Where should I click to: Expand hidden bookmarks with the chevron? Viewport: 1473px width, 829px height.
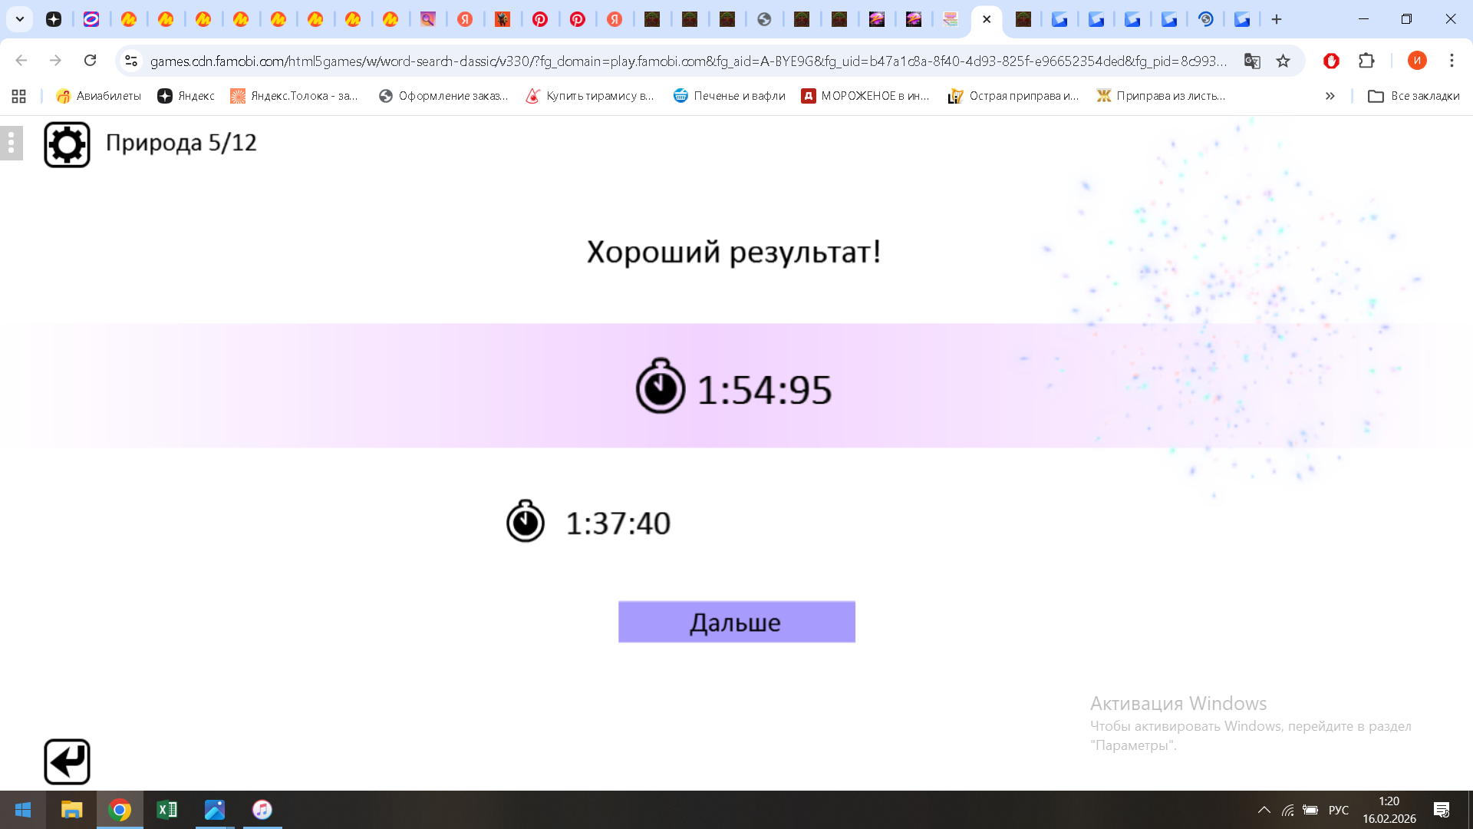[x=1330, y=96]
